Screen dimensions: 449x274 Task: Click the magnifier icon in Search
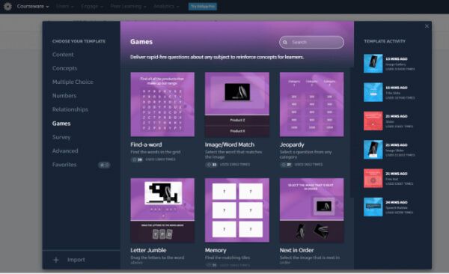click(x=285, y=42)
